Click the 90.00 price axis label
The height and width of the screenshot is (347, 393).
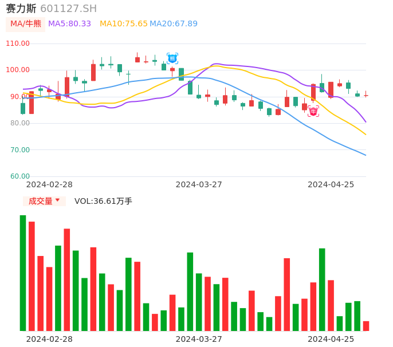20,97
